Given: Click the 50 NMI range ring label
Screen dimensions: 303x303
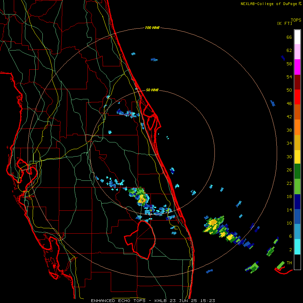Looking at the screenshot, I should (152, 90).
